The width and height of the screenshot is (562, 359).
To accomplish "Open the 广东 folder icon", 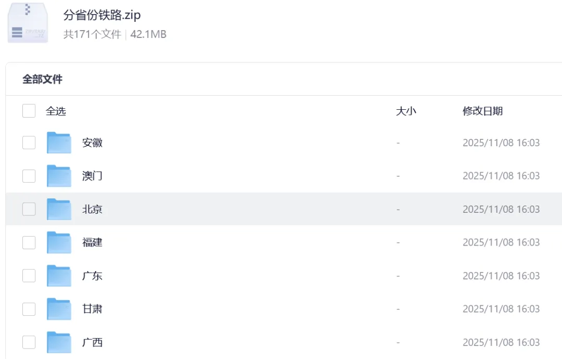I will click(59, 276).
